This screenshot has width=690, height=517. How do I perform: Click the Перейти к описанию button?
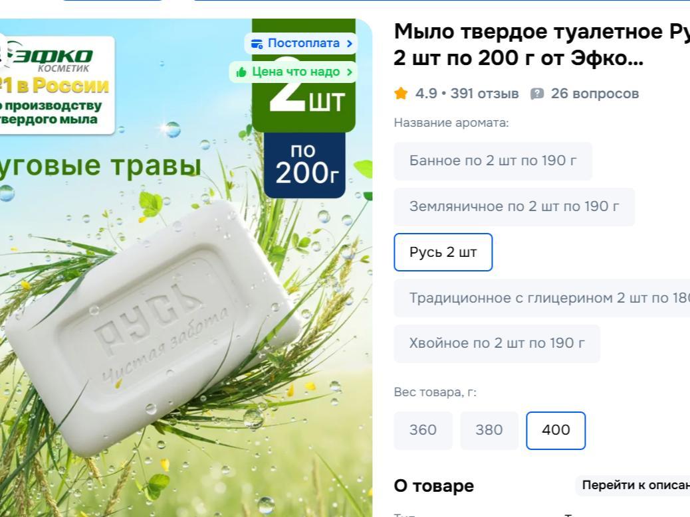point(632,485)
